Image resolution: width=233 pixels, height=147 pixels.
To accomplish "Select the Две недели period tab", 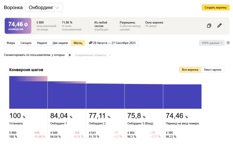I will 60,43.
